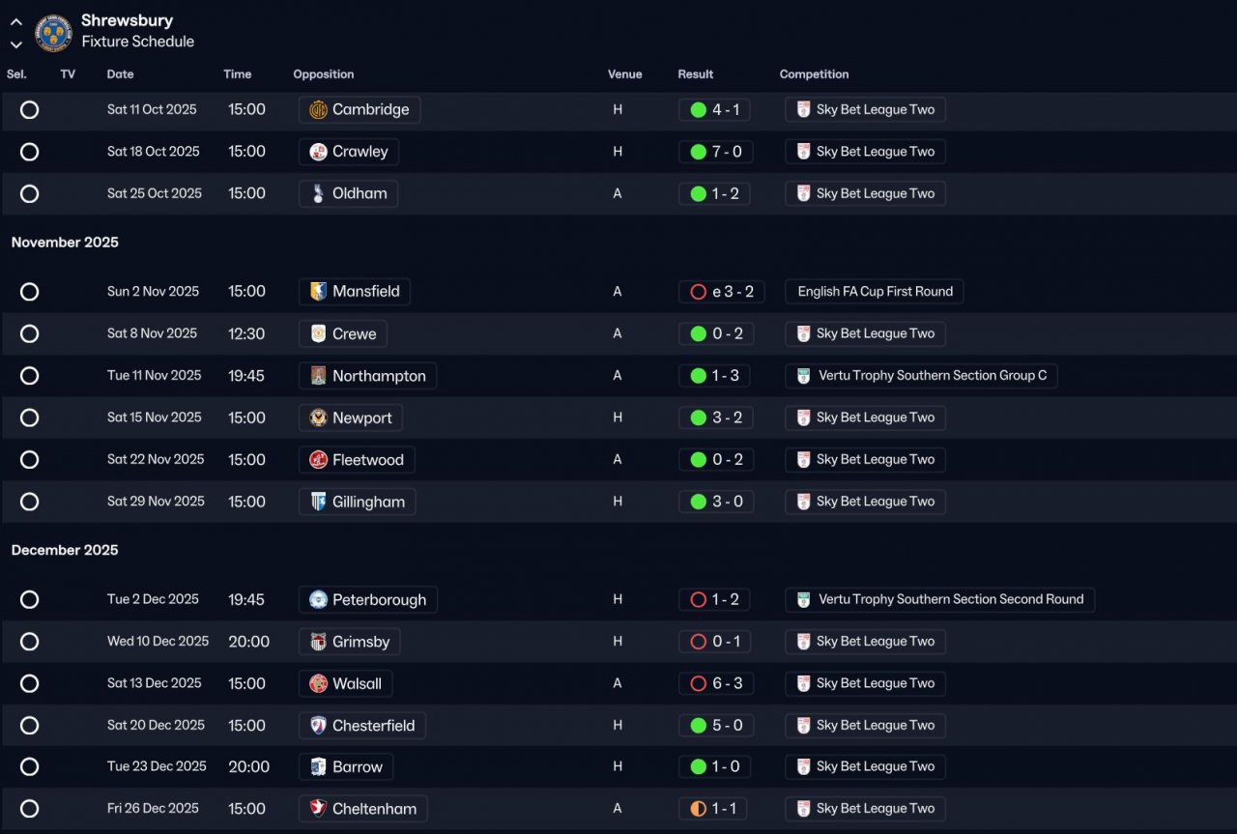Select the Newport fixture radio button
The image size is (1237, 834).
pyautogui.click(x=30, y=417)
